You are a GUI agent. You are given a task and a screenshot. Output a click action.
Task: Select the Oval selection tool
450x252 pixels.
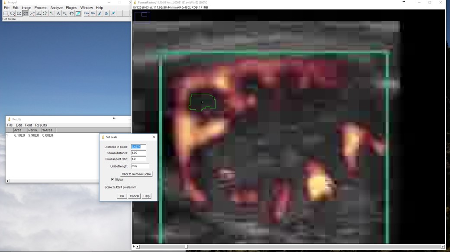tap(13, 14)
